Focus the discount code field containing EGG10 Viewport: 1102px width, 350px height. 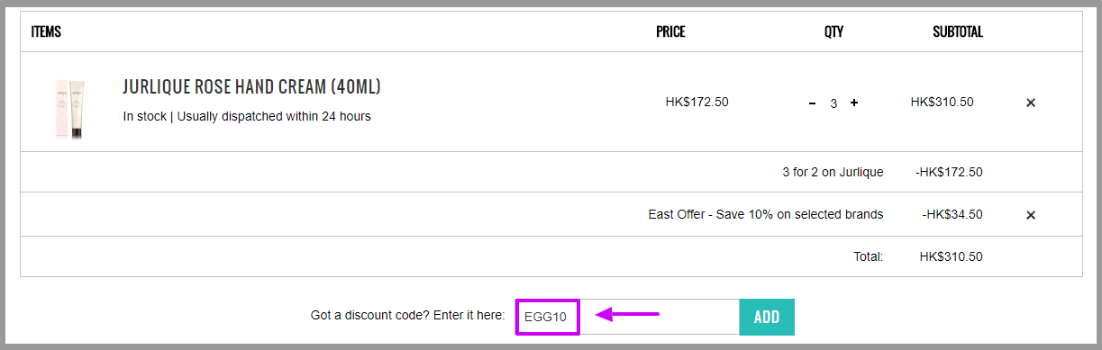point(627,317)
